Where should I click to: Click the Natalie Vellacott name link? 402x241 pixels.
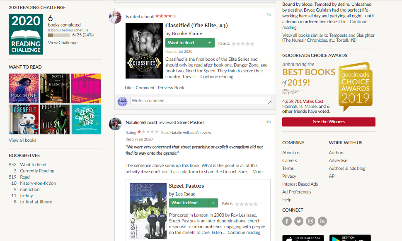click(x=141, y=122)
